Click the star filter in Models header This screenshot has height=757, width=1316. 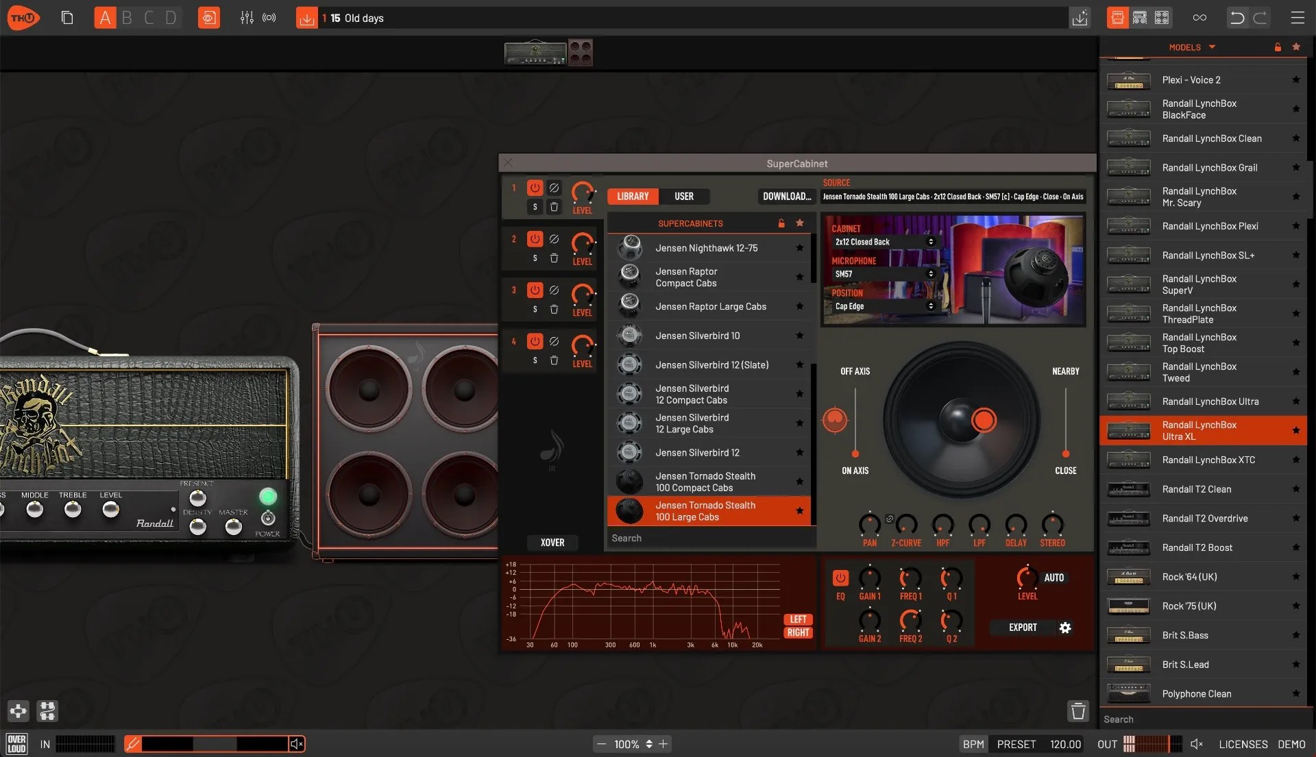tap(1296, 47)
